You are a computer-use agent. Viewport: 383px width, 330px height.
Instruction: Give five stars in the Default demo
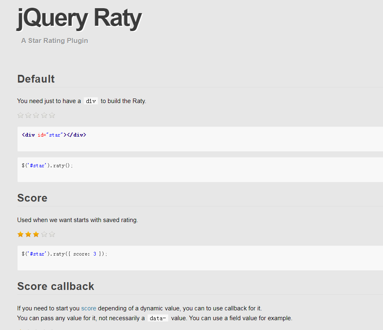52,115
